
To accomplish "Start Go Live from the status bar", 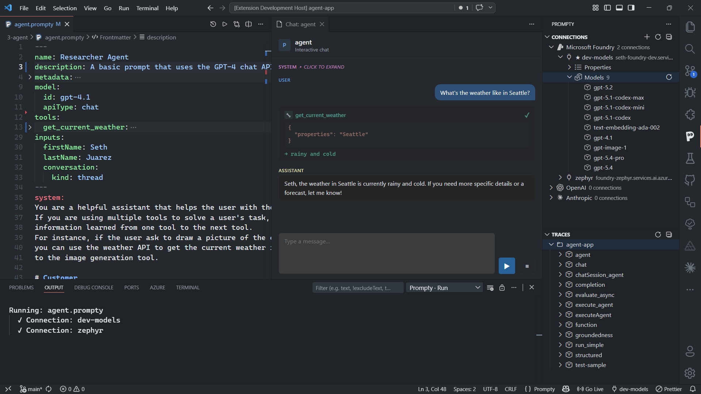I will click(590, 389).
